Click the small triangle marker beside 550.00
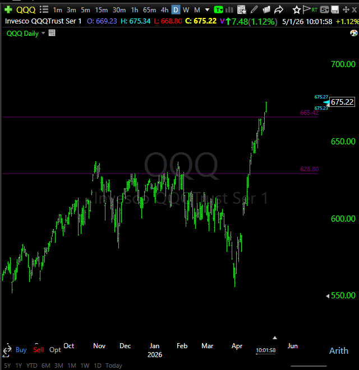359x370 pixels. (x=328, y=296)
